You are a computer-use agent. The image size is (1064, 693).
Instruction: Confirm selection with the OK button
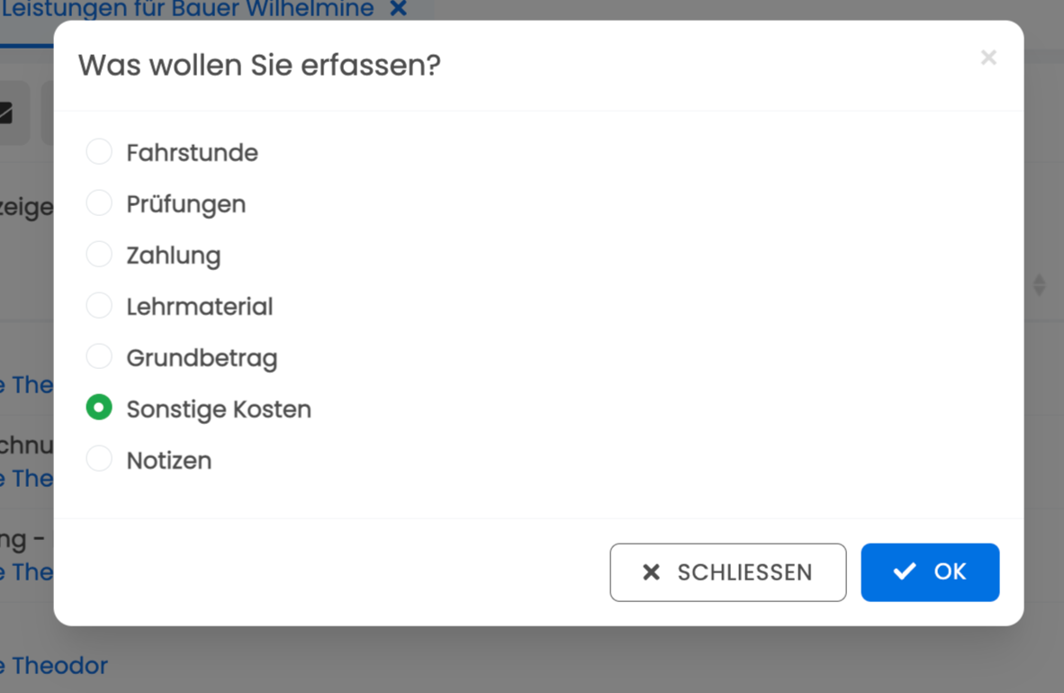click(x=930, y=572)
